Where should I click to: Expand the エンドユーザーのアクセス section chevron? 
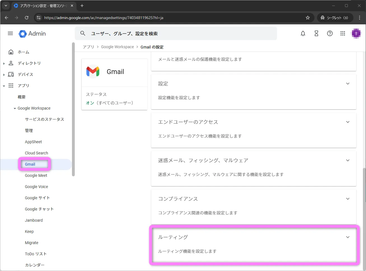coord(348,122)
